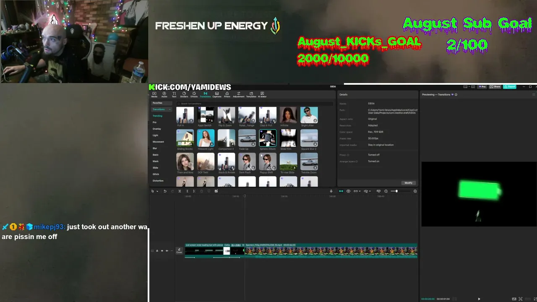Select the Pro transitions category
The width and height of the screenshot is (537, 302).
tap(154, 122)
